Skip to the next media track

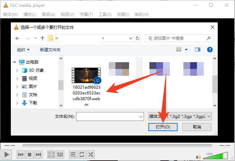38,155
